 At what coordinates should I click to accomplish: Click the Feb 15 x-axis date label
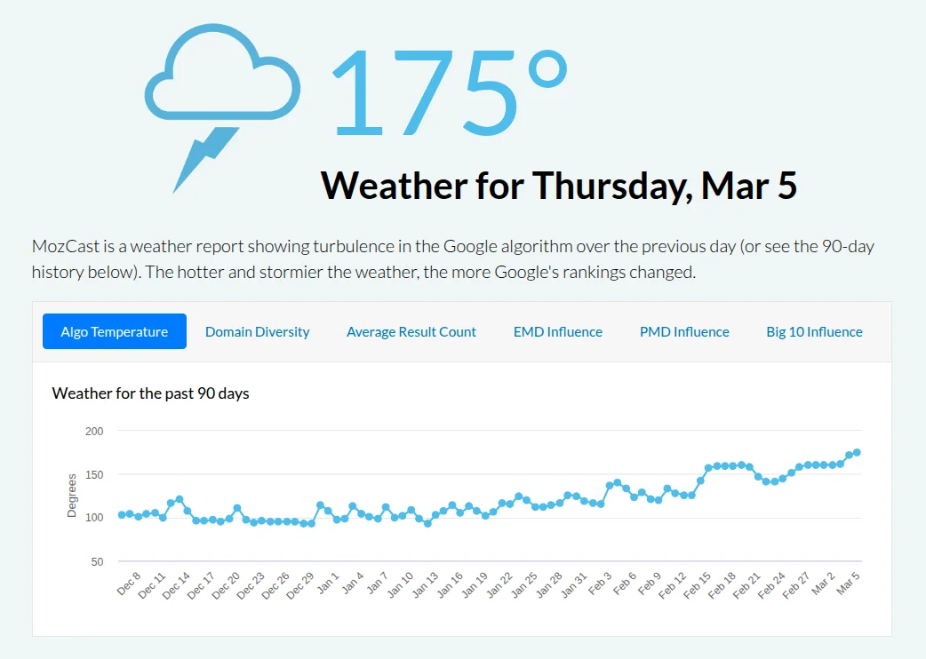[x=698, y=586]
